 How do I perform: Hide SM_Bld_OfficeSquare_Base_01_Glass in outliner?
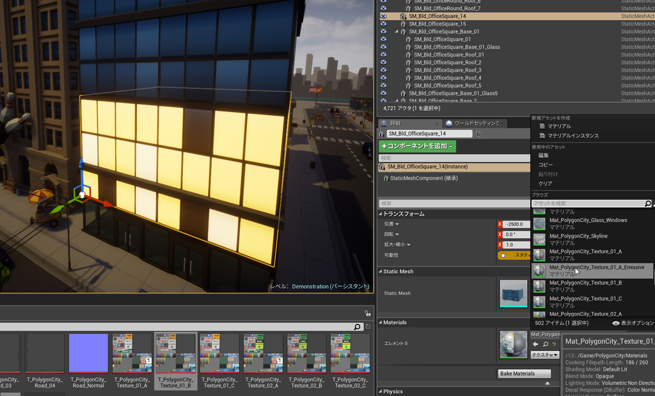[384, 47]
